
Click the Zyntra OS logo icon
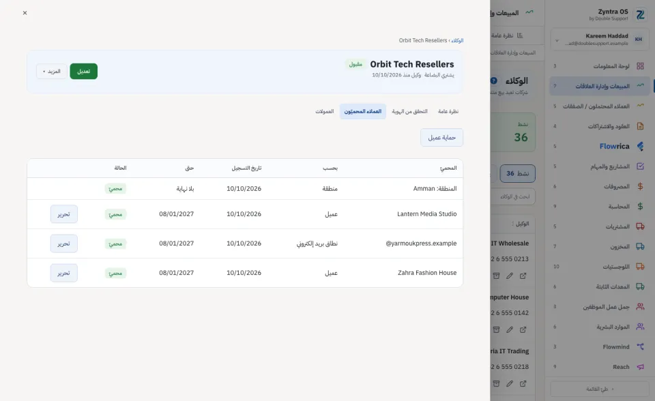pos(640,14)
